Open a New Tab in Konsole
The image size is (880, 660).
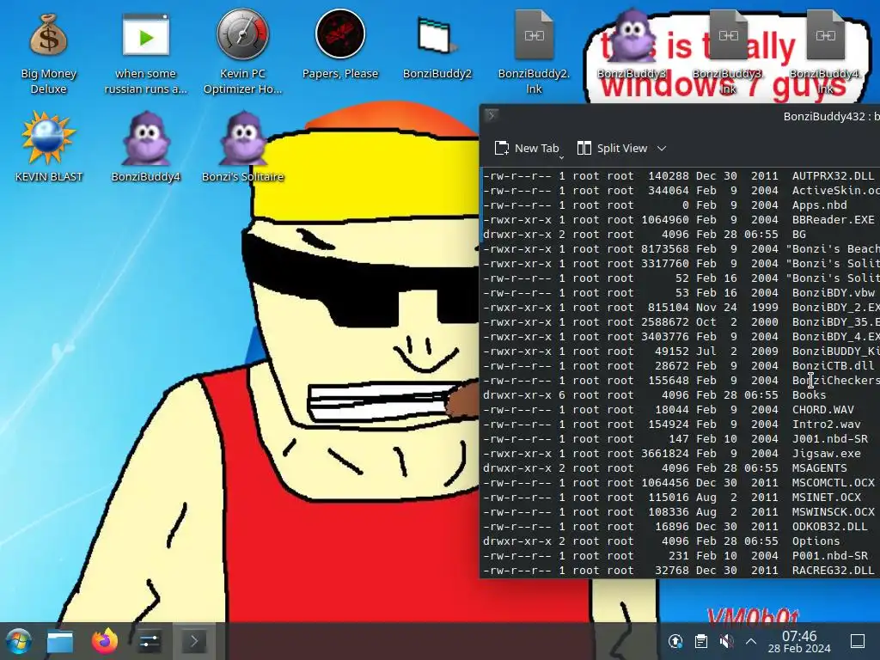tap(527, 148)
